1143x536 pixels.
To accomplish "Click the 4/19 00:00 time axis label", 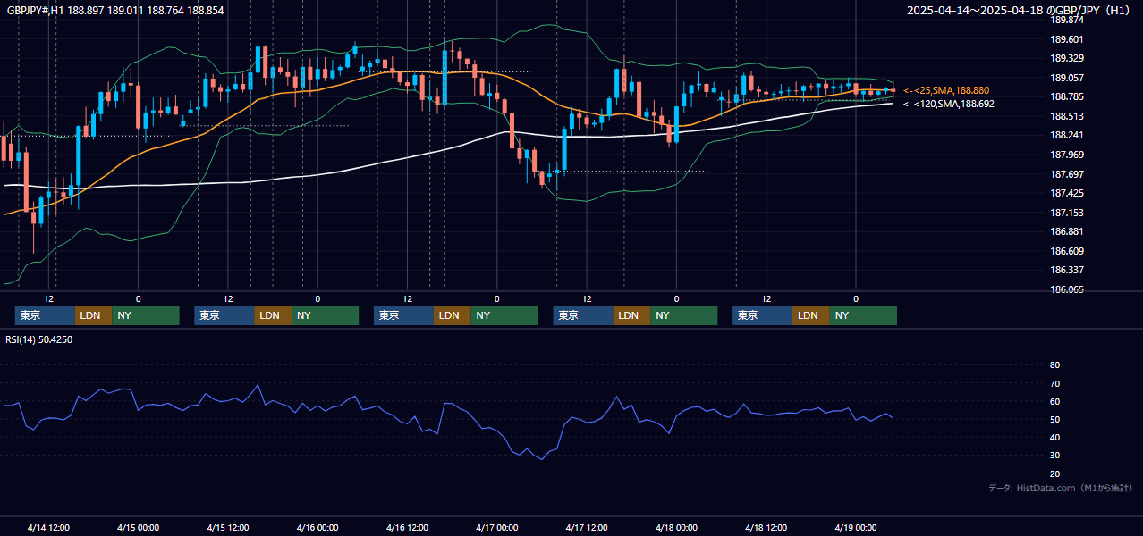I will pyautogui.click(x=856, y=527).
